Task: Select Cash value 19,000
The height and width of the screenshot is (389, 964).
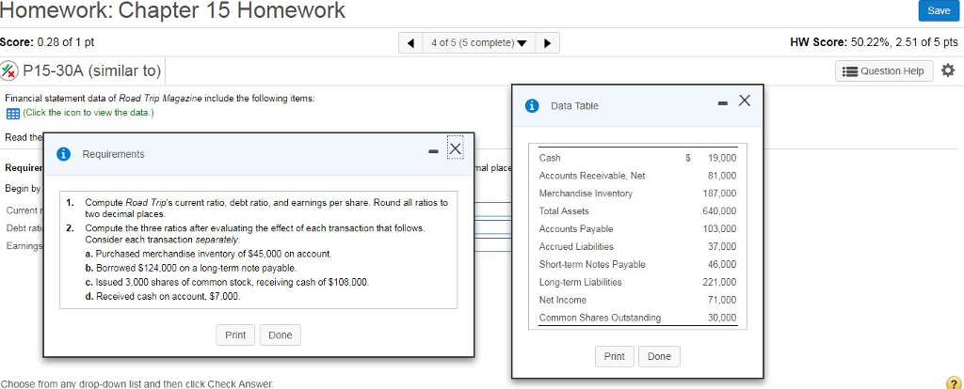Action: click(722, 158)
